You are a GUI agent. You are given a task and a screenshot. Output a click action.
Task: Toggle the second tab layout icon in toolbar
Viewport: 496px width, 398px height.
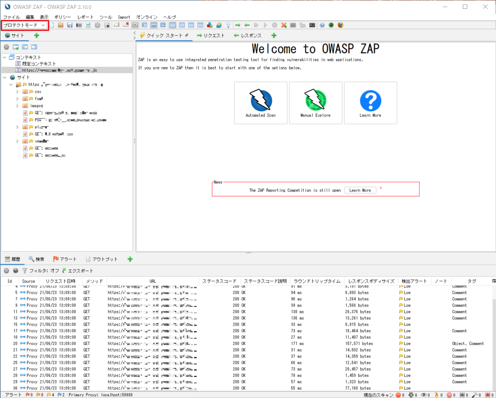pyautogui.click(x=154, y=25)
